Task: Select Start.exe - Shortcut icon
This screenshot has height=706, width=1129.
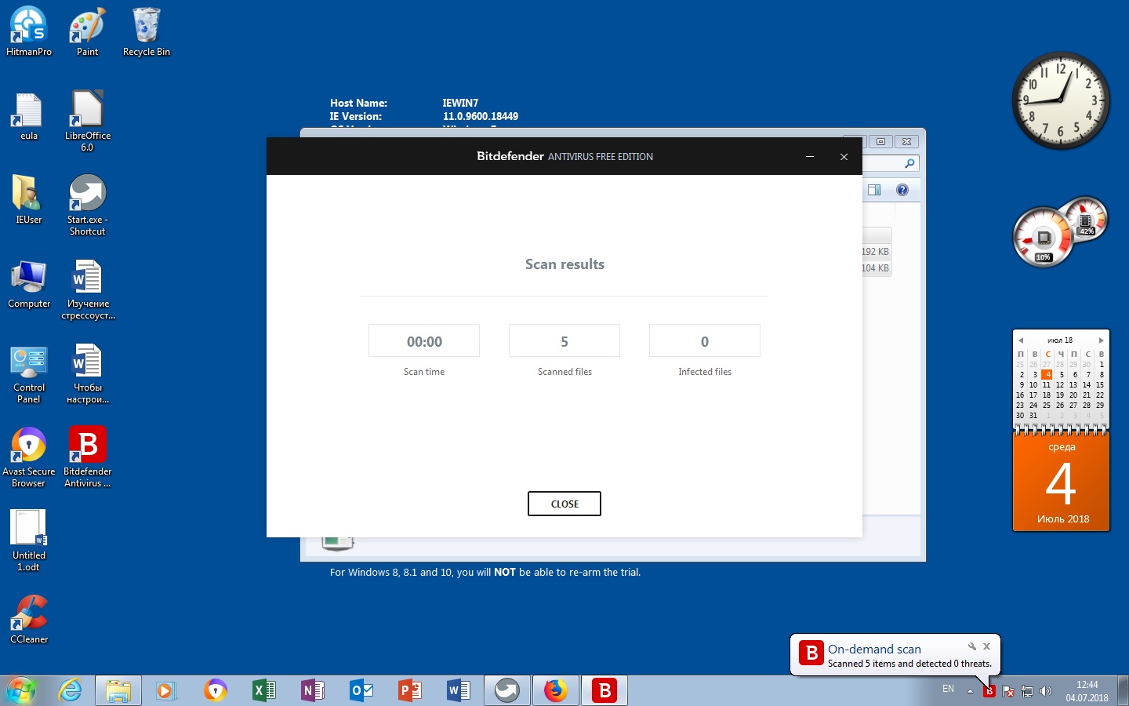Action: pos(87,206)
